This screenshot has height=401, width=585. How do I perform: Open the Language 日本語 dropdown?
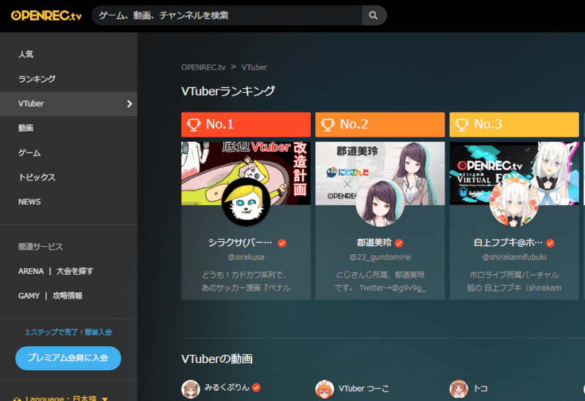pos(61,397)
